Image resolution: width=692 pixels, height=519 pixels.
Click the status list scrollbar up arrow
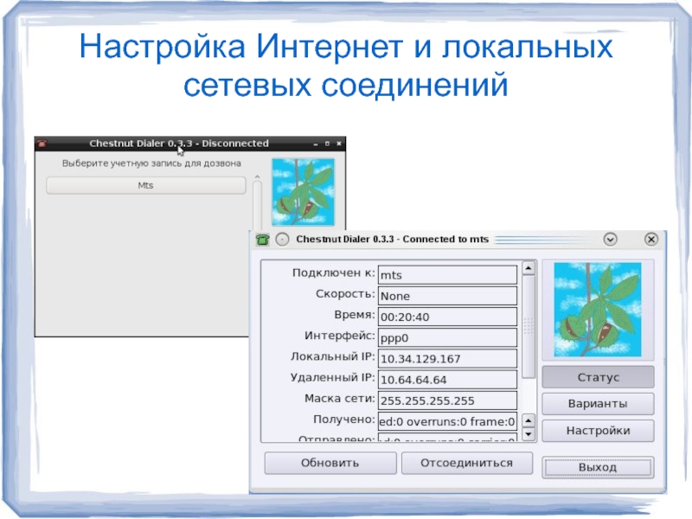529,268
